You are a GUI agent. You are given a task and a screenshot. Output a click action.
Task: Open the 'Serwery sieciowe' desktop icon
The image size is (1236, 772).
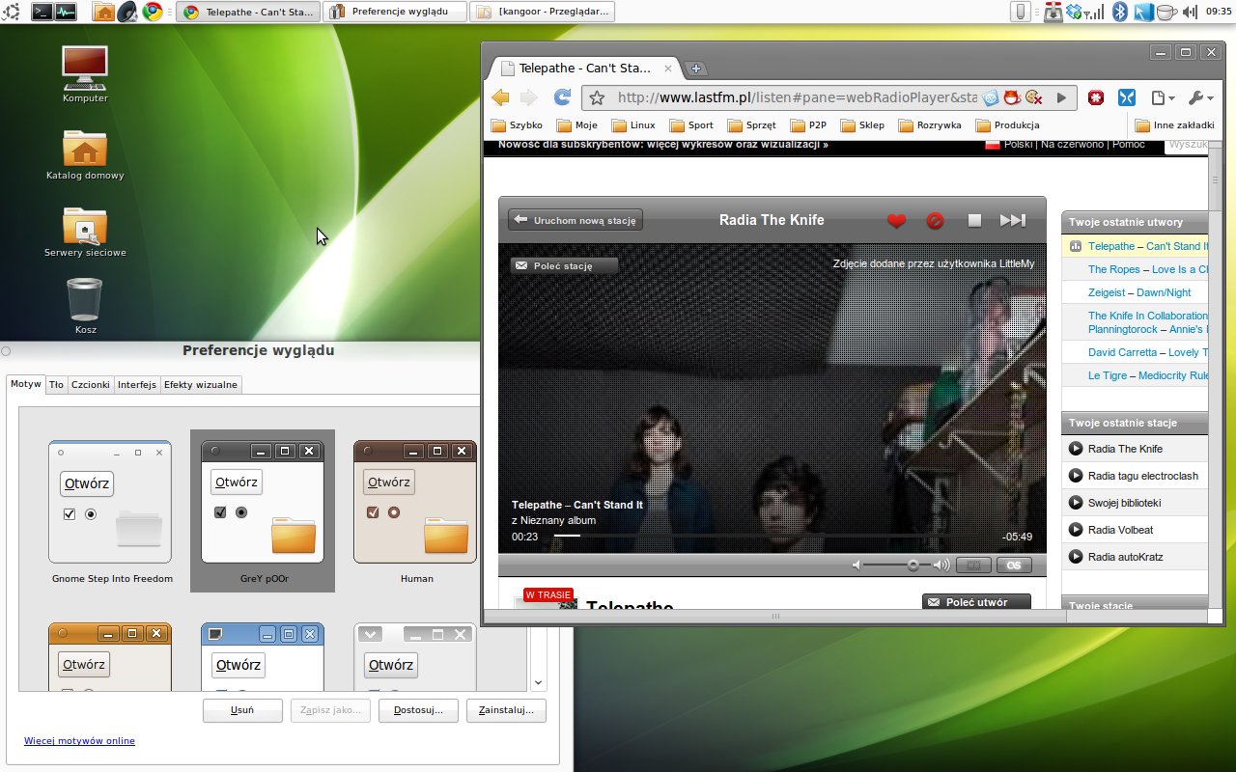85,232
